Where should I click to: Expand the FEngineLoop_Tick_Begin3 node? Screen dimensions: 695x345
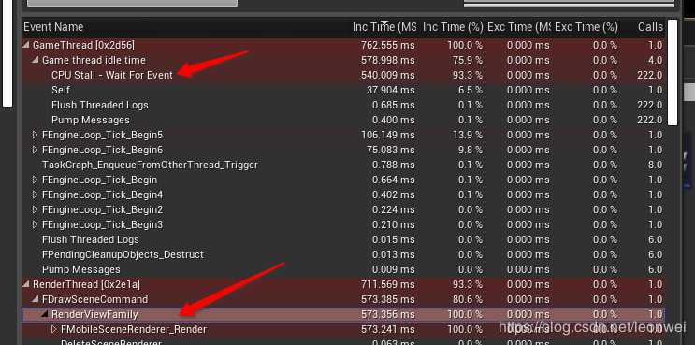click(x=36, y=224)
